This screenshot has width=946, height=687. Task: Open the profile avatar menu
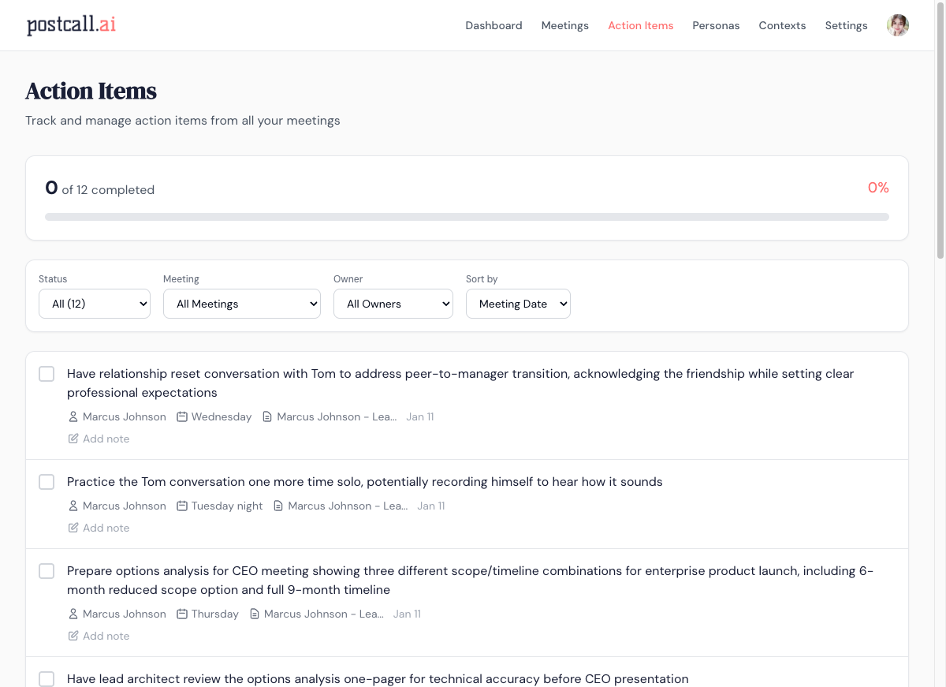[897, 24]
